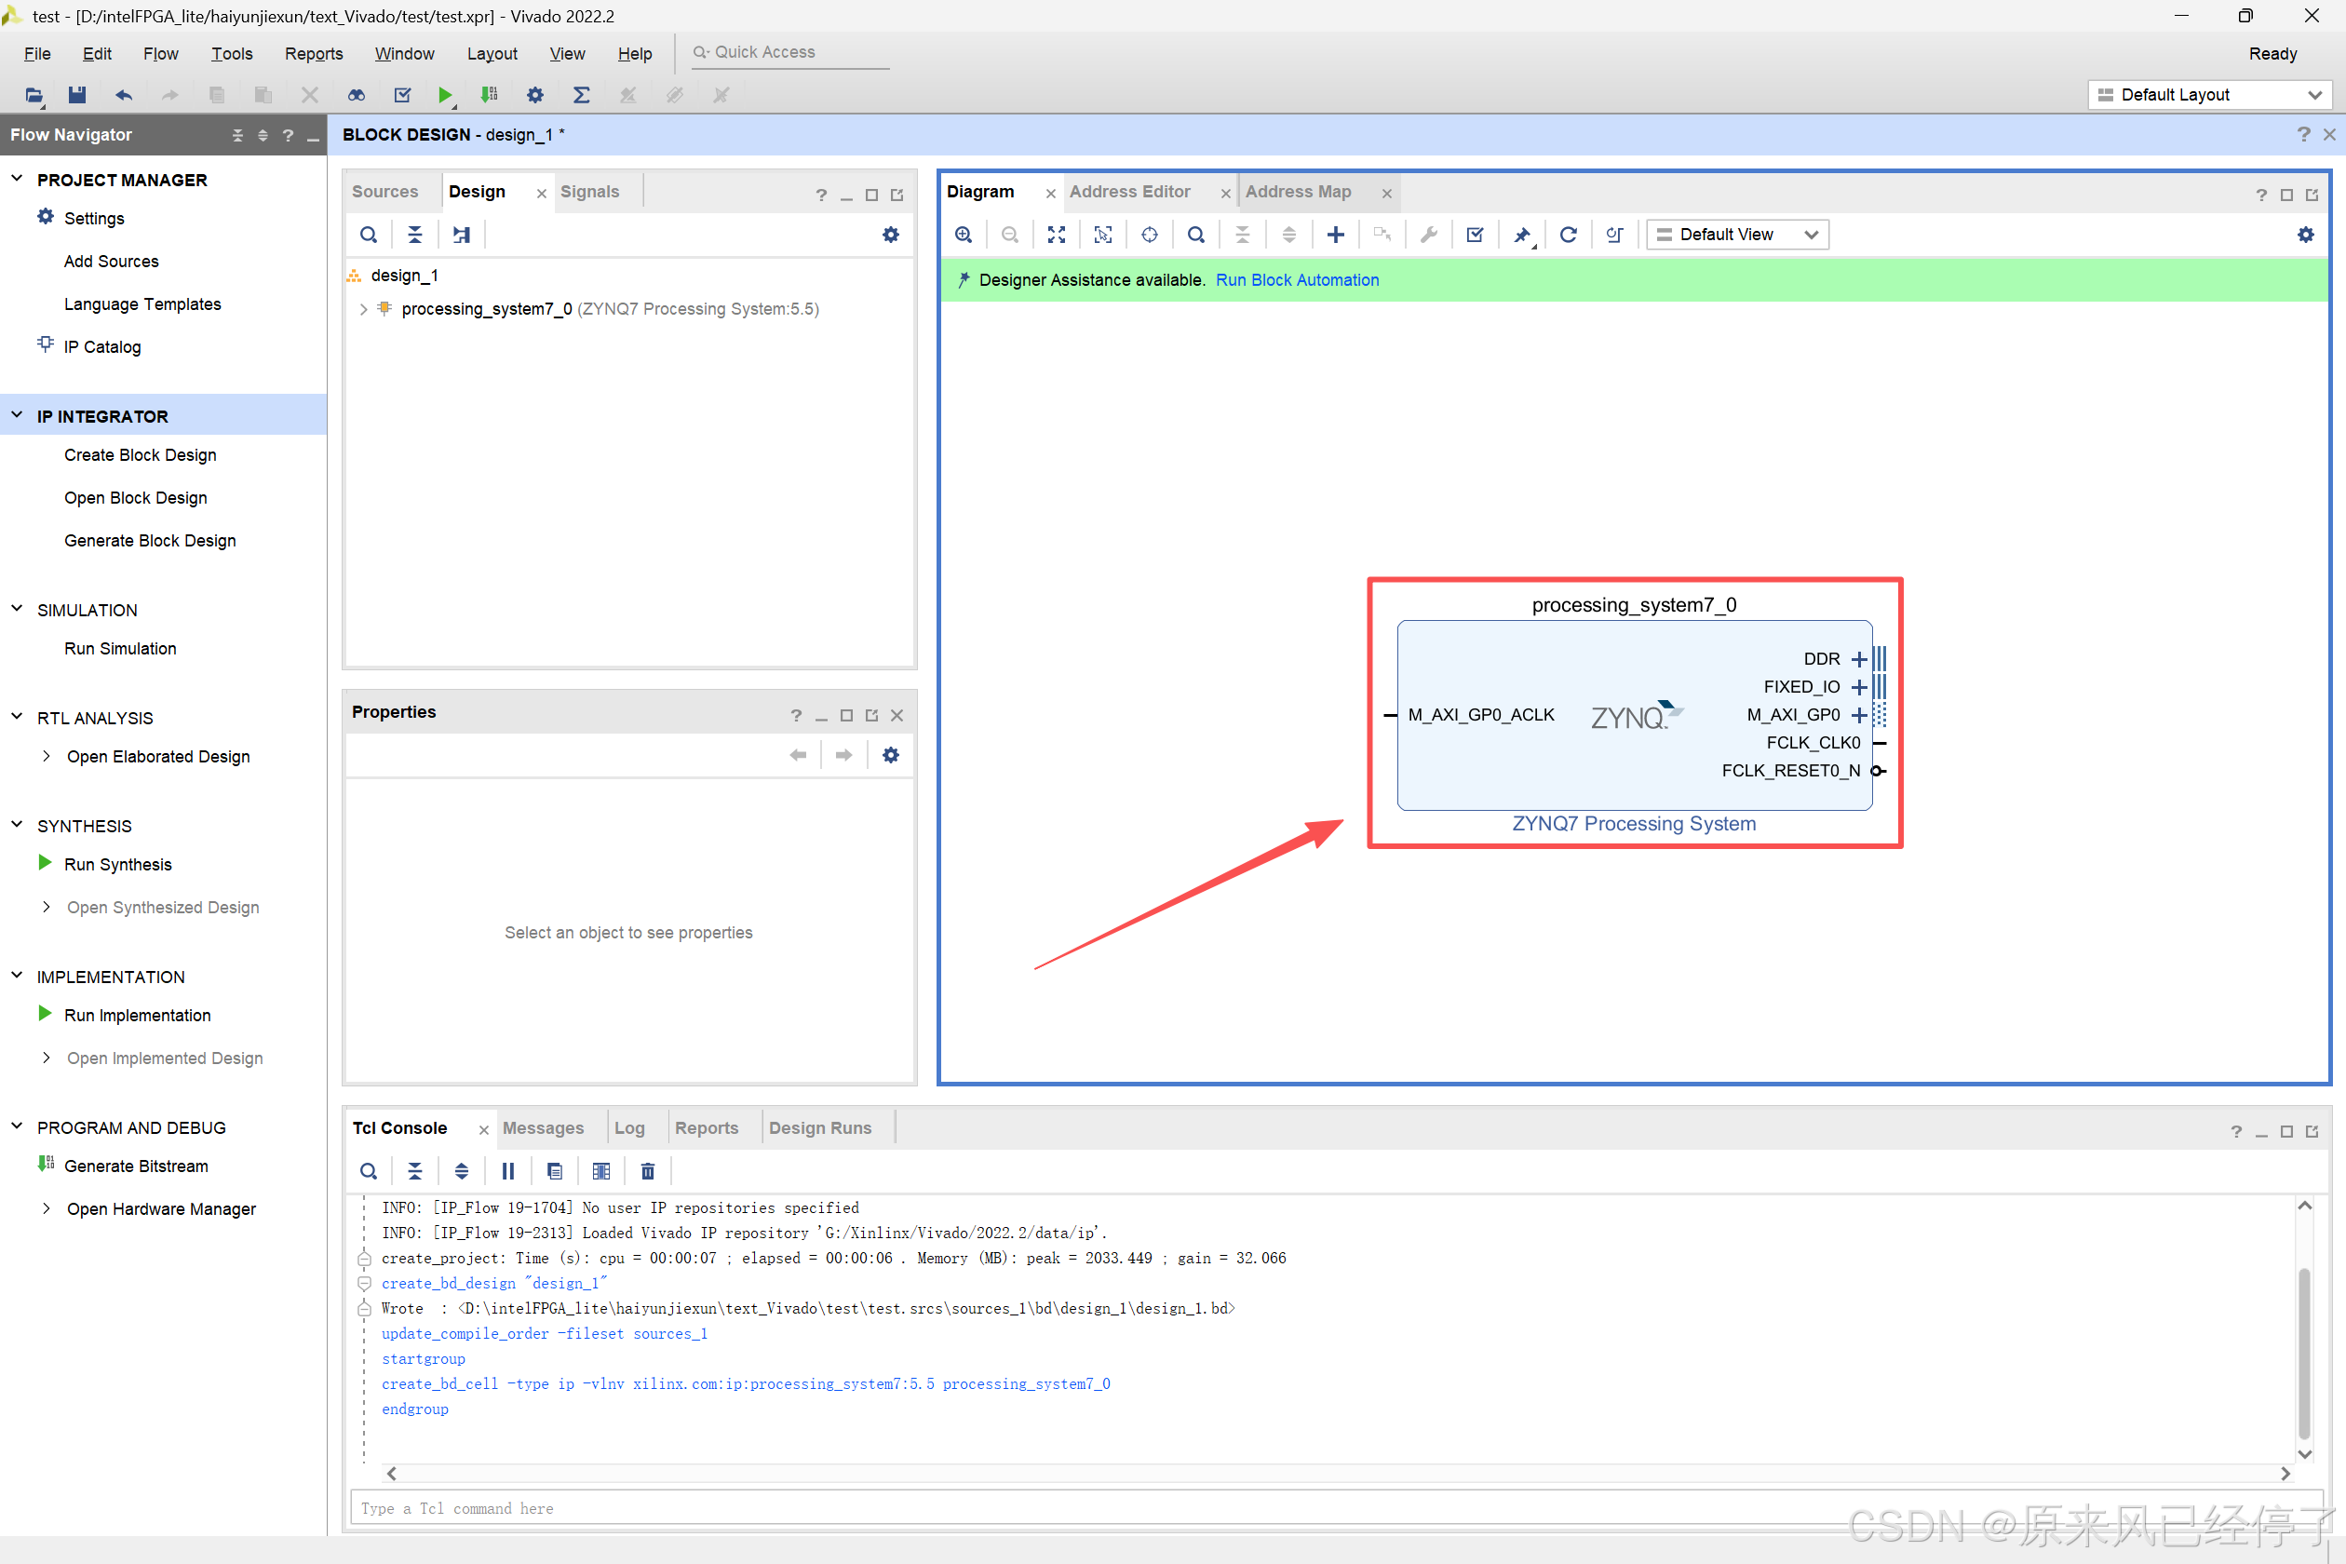Switch to the Address Editor tab
The width and height of the screenshot is (2346, 1564).
[1129, 192]
